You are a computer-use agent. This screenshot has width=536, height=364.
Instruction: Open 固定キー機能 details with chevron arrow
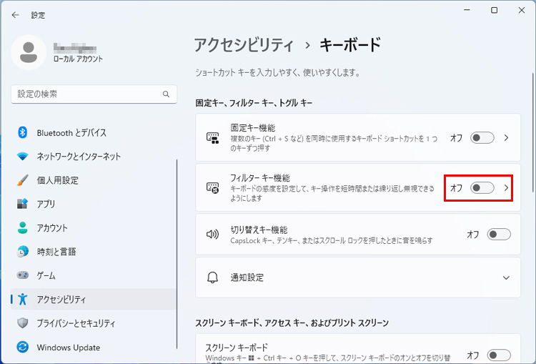[x=507, y=138]
